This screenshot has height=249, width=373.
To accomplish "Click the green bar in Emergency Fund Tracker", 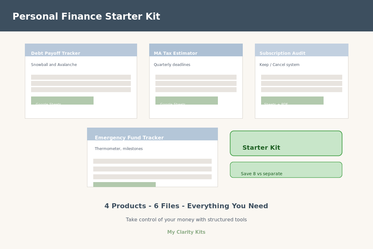I will (124, 185).
